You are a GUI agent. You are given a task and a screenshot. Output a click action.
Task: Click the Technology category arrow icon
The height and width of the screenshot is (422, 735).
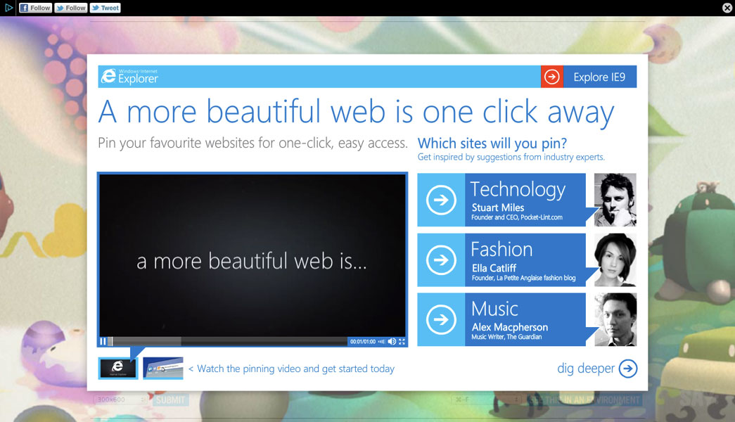(x=441, y=200)
